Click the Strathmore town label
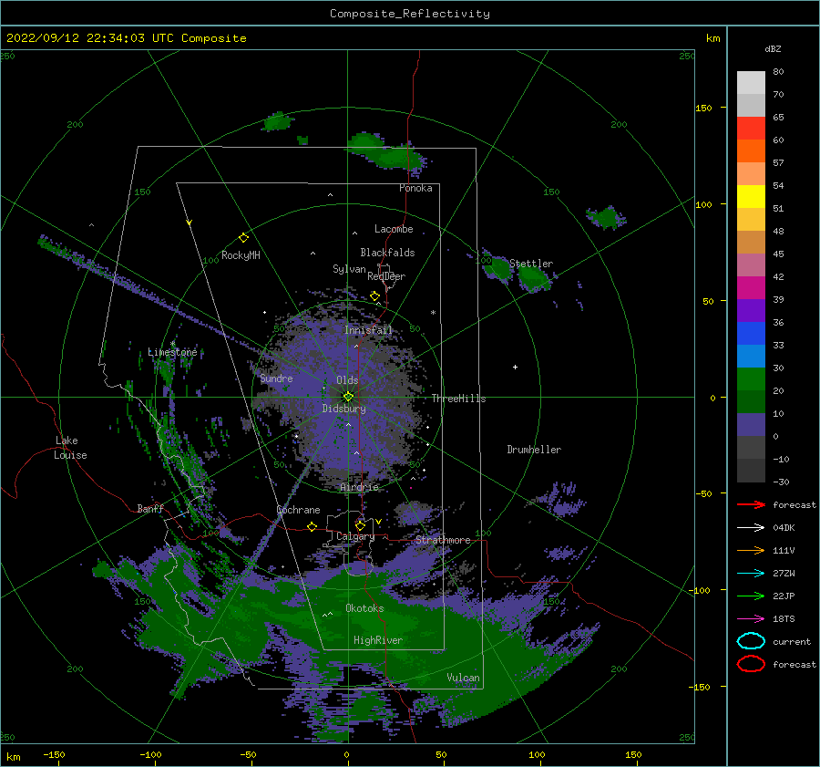The height and width of the screenshot is (767, 820). pos(443,540)
